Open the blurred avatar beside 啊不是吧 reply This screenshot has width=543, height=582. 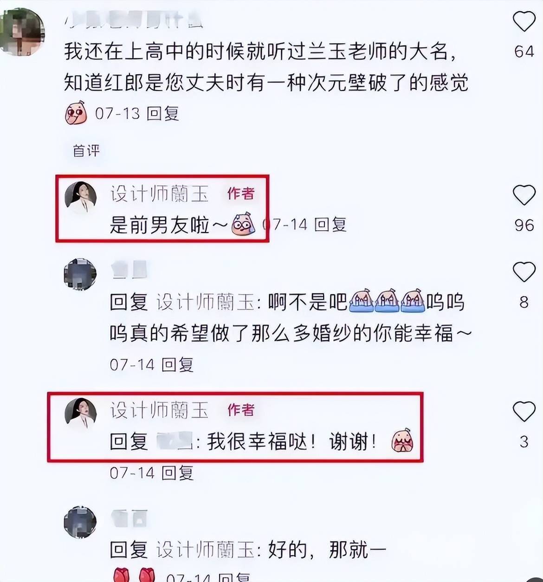coord(80,275)
